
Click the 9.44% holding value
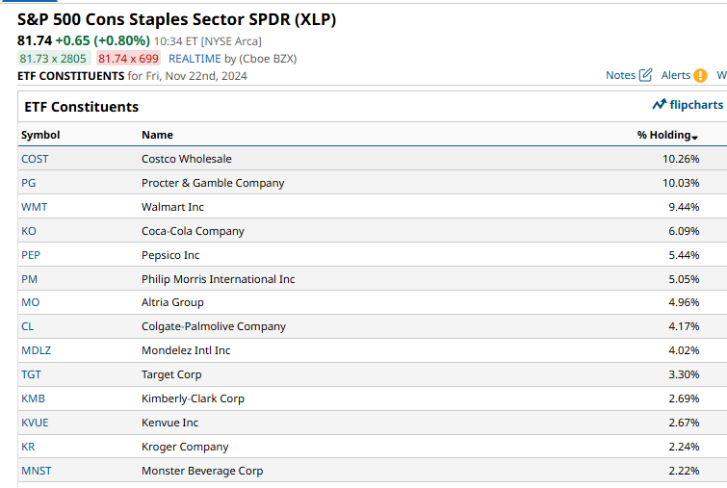coord(684,207)
